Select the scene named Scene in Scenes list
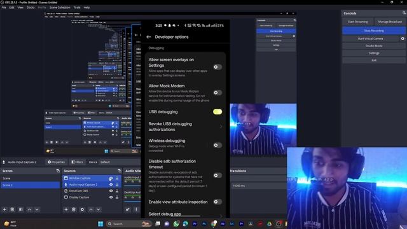Image resolution: width=407 pixels, height=229 pixels. point(30,178)
